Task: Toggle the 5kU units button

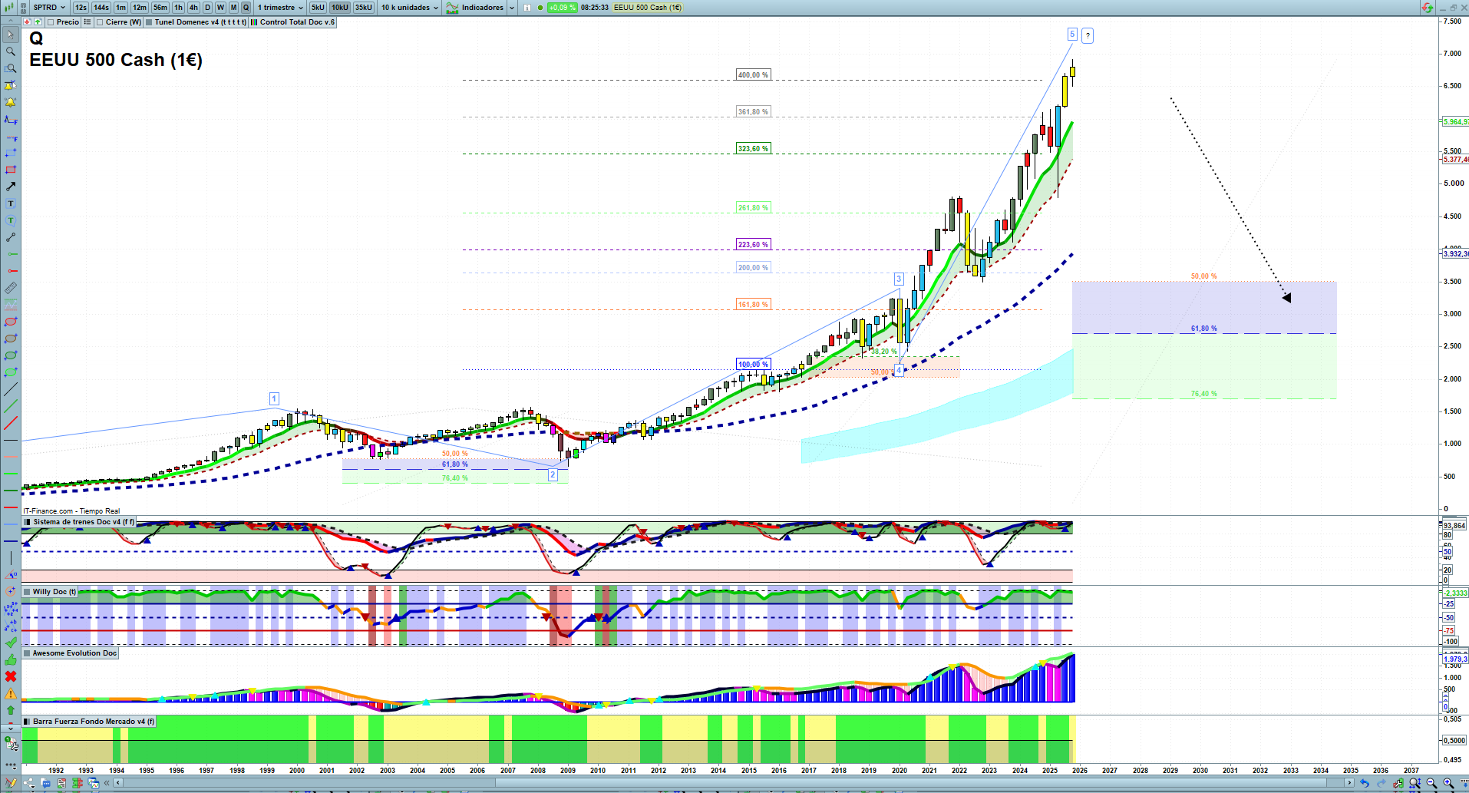Action: [x=318, y=8]
